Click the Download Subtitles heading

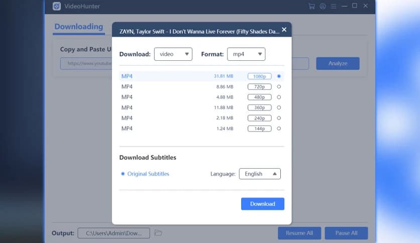point(148,157)
